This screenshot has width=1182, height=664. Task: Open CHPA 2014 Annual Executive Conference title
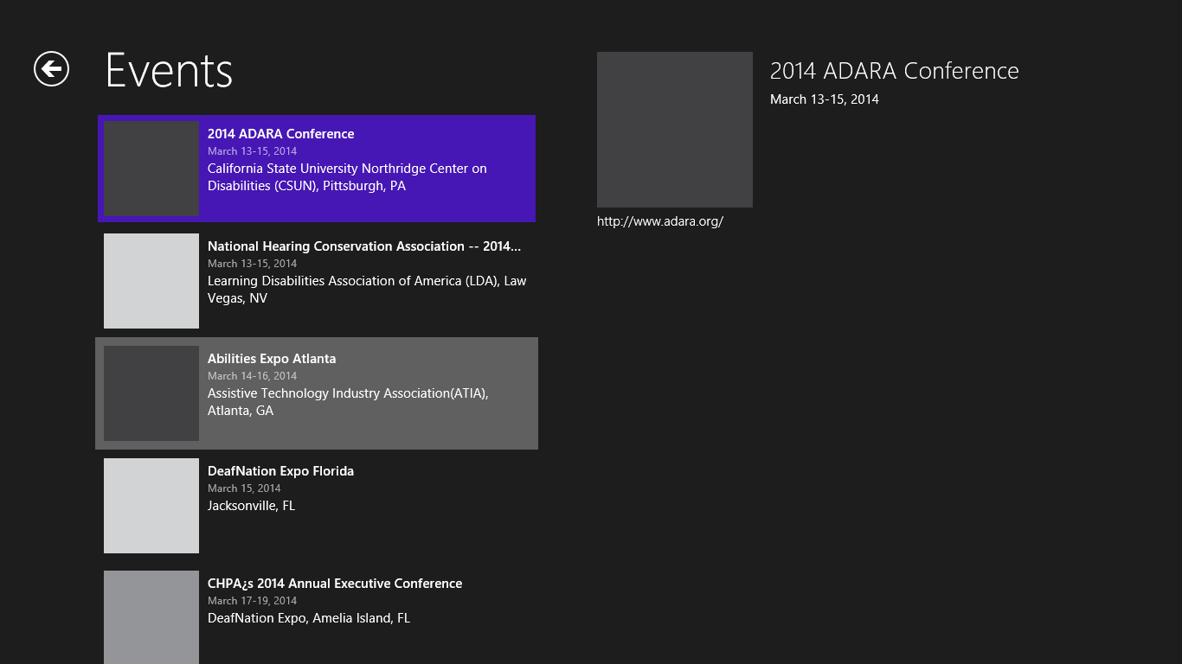tap(335, 584)
